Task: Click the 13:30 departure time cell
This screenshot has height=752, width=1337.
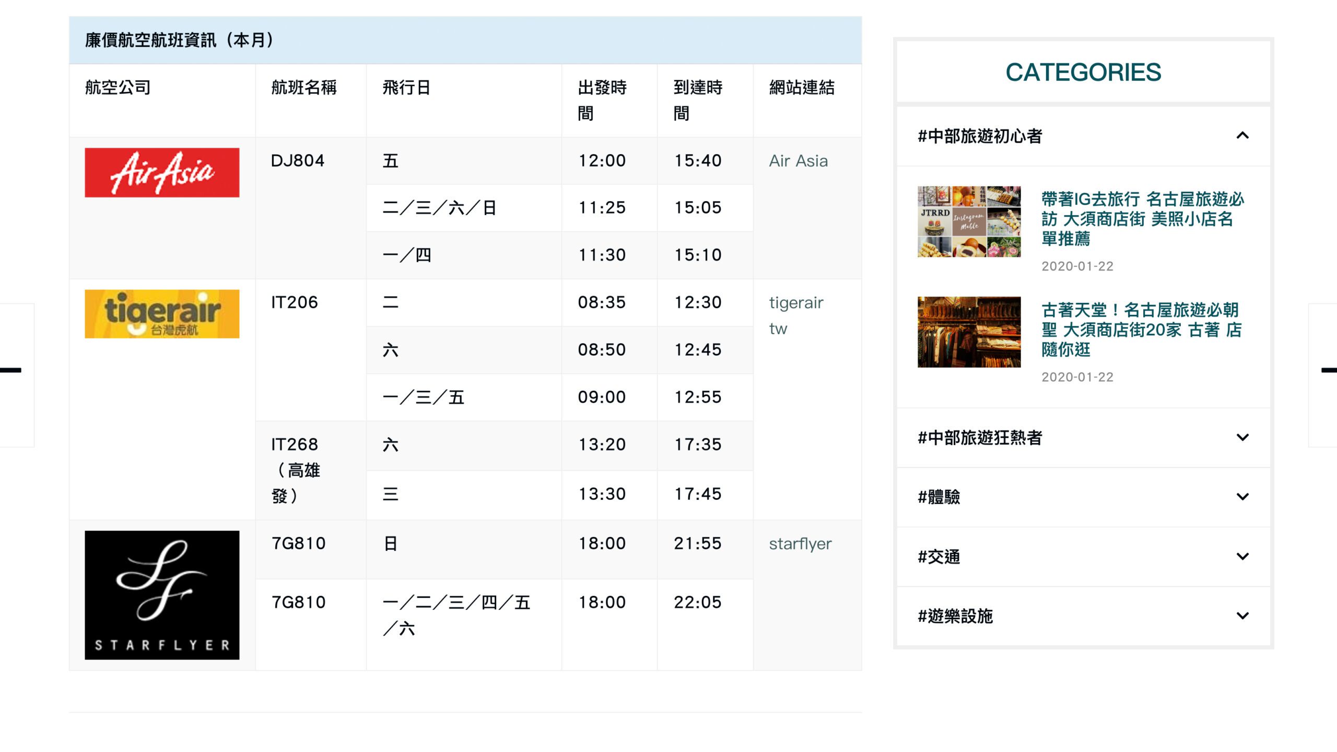Action: point(609,494)
